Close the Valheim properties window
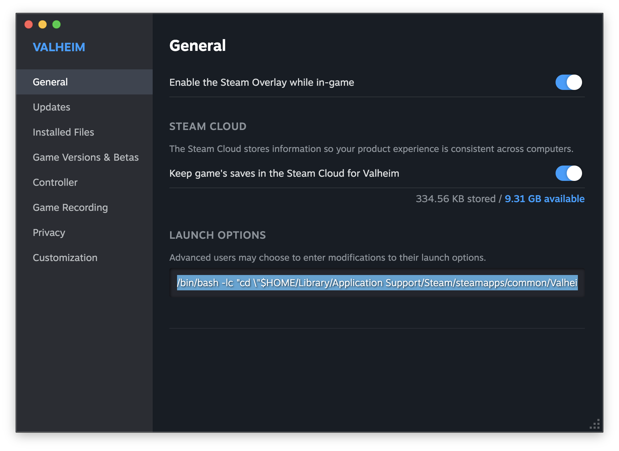This screenshot has height=451, width=619. (x=29, y=24)
